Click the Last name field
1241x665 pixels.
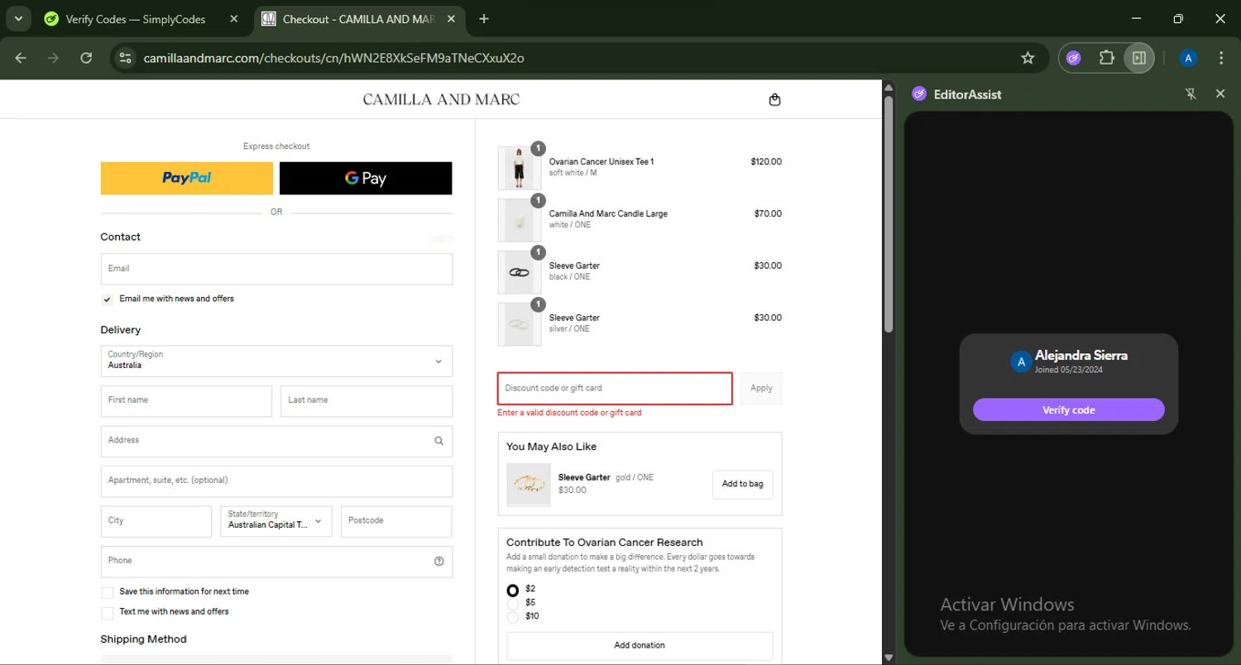pyautogui.click(x=367, y=400)
